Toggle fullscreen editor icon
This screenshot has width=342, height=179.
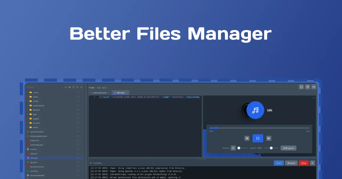click(301, 87)
